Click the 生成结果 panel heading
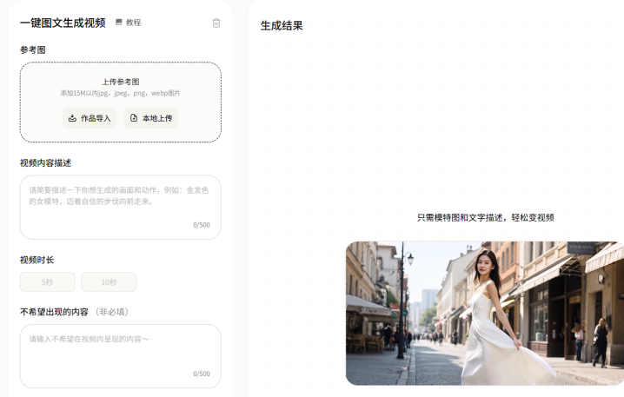This screenshot has height=397, width=624. click(x=282, y=26)
